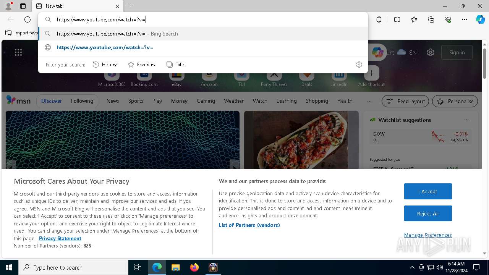This screenshot has height=275, width=489.
Task: Open address bar search settings gear
Action: coord(359,65)
